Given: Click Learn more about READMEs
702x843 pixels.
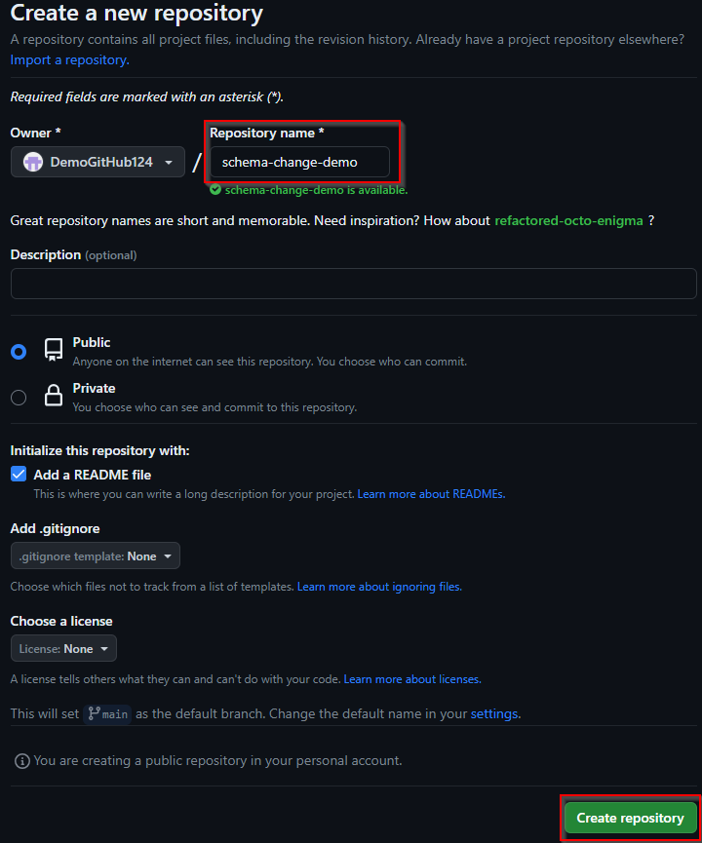Looking at the screenshot, I should pyautogui.click(x=430, y=494).
